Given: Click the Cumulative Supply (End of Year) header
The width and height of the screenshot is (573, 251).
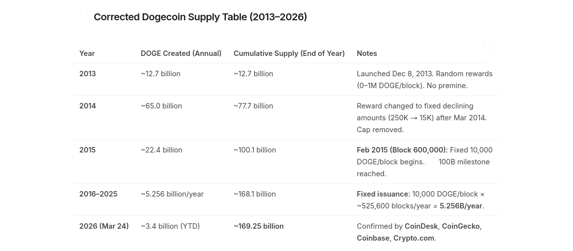Looking at the screenshot, I should (x=289, y=53).
